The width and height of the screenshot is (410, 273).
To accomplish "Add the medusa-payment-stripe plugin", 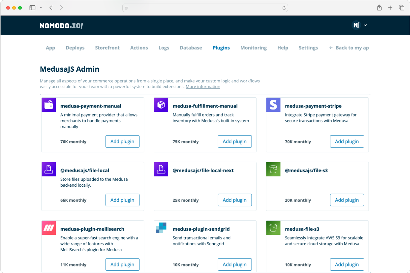I will [x=347, y=142].
